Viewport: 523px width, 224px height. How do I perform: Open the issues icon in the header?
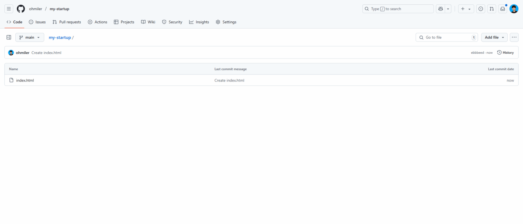pos(480,8)
